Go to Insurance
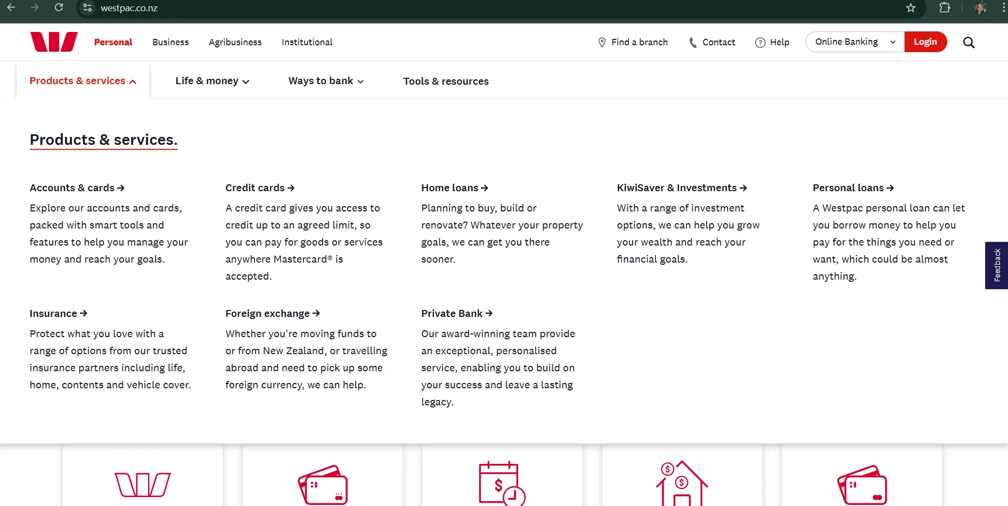1008x506 pixels. click(x=59, y=314)
